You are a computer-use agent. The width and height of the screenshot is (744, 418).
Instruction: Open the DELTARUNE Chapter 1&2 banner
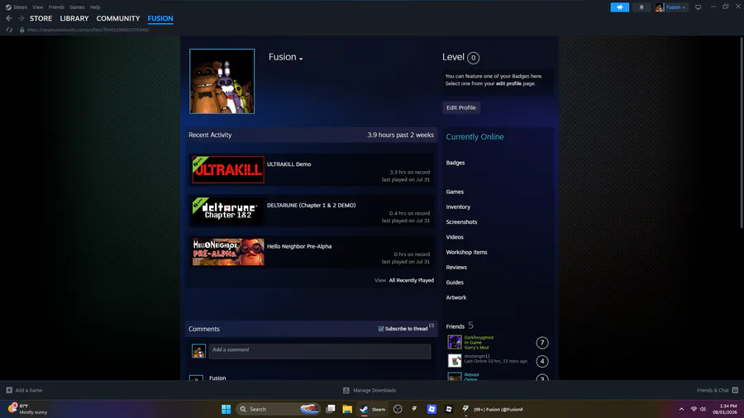pos(228,211)
